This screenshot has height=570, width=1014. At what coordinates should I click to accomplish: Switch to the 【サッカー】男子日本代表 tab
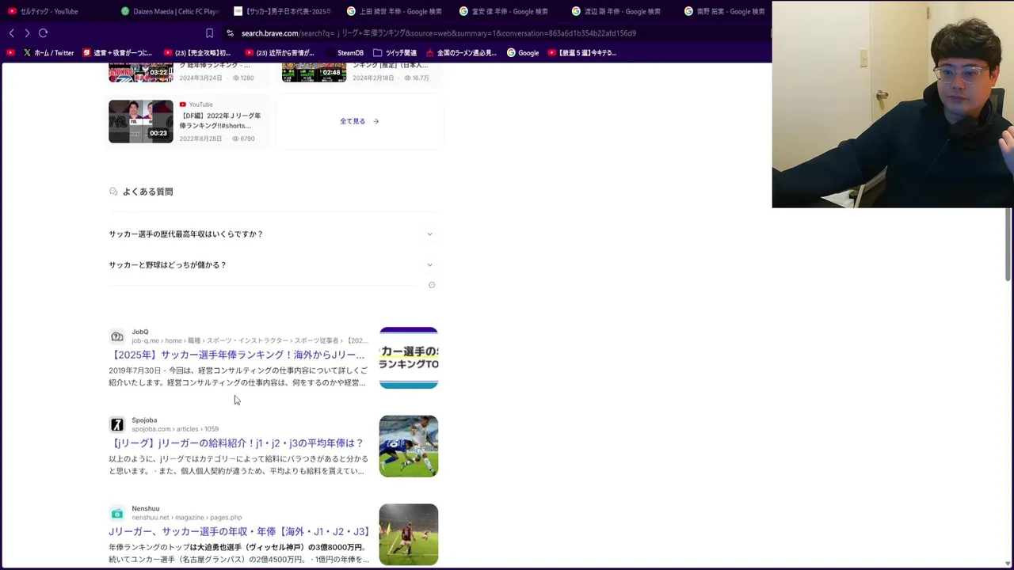[x=282, y=11]
